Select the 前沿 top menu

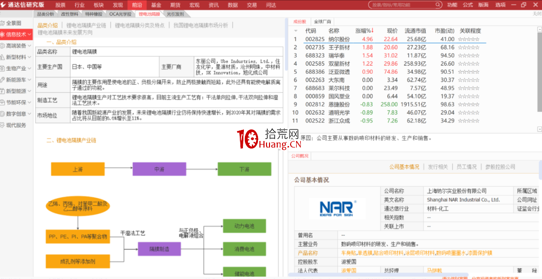pyautogui.click(x=137, y=5)
